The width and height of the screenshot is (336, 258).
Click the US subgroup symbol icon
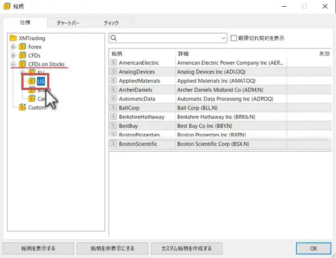coord(32,81)
